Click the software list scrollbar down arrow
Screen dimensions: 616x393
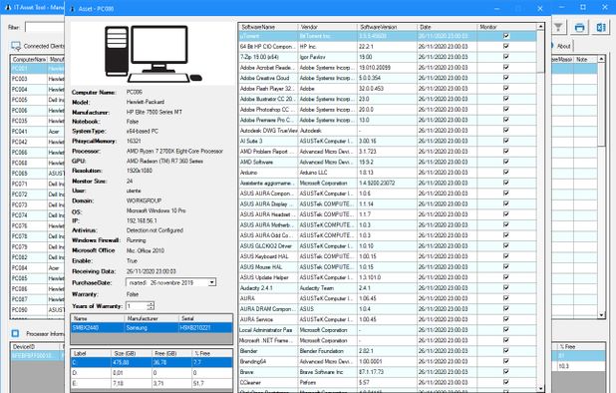coord(541,388)
